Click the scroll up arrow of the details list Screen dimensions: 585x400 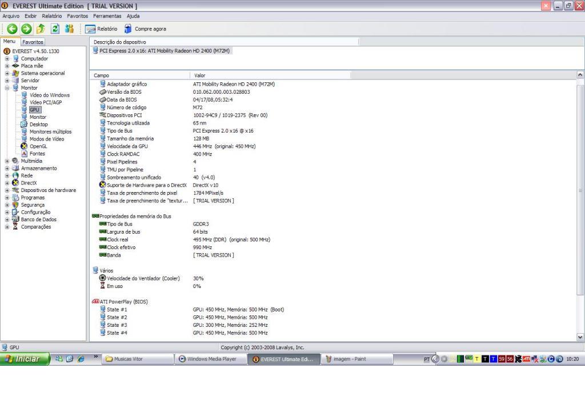[580, 75]
